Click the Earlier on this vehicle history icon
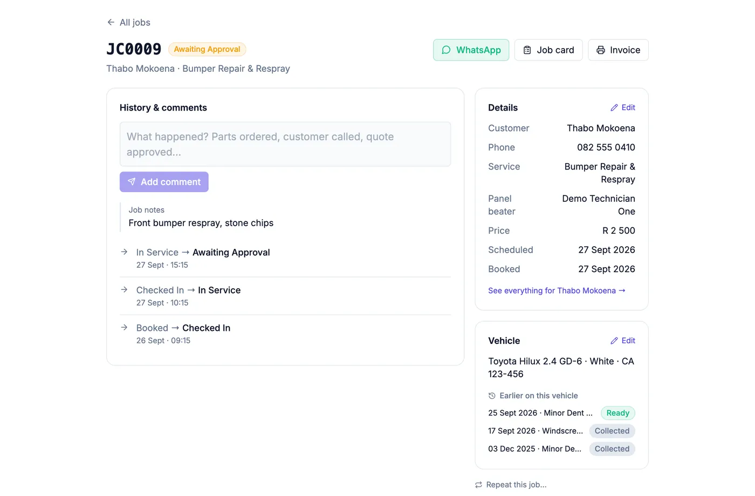 (492, 396)
